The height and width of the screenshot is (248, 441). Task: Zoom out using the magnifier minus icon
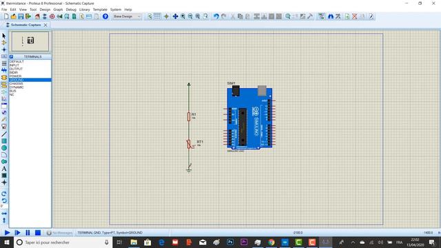(190, 17)
